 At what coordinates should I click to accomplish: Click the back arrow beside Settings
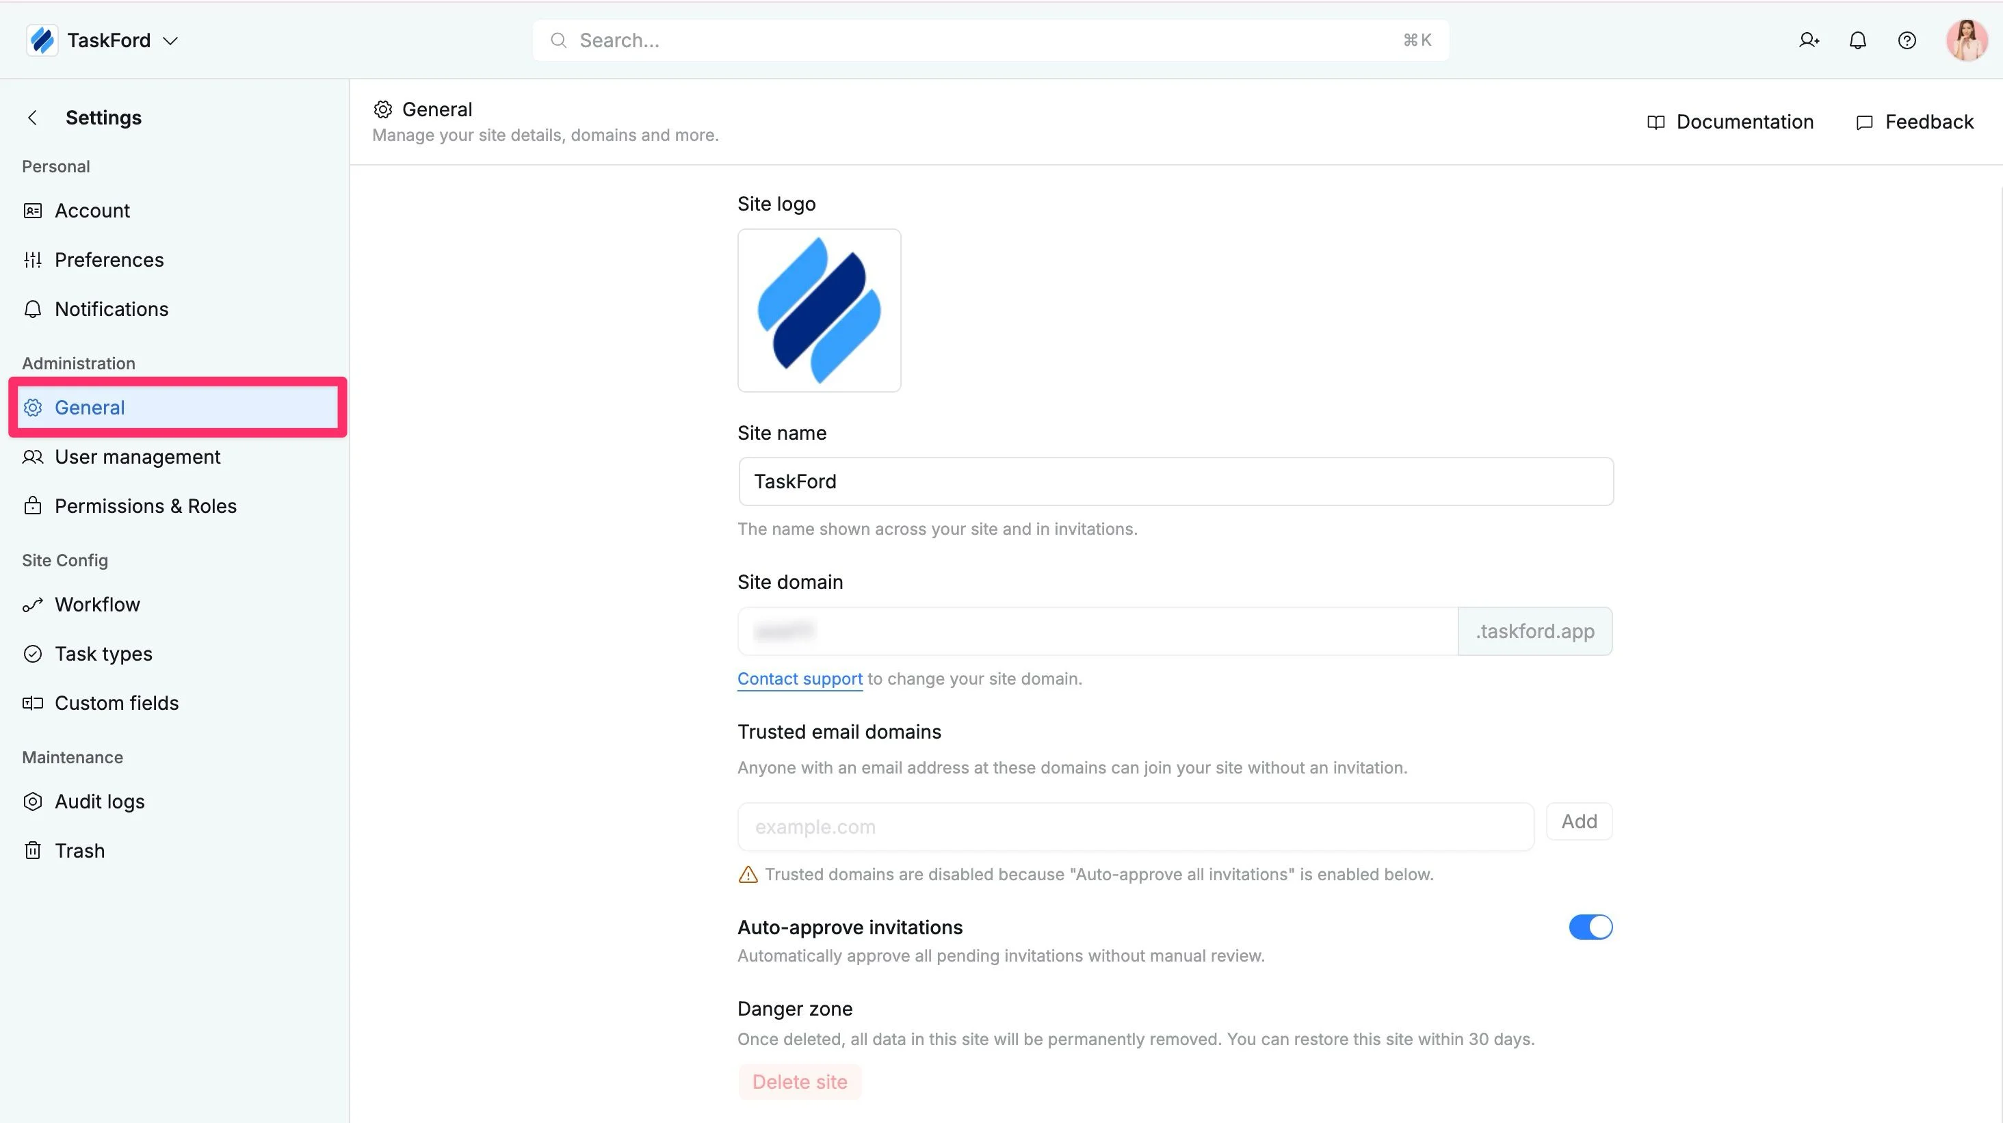33,118
